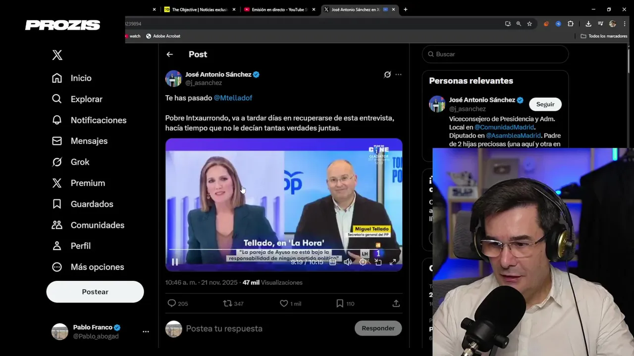Open Pablo Franco account menu dots
The height and width of the screenshot is (356, 634).
[x=146, y=332]
